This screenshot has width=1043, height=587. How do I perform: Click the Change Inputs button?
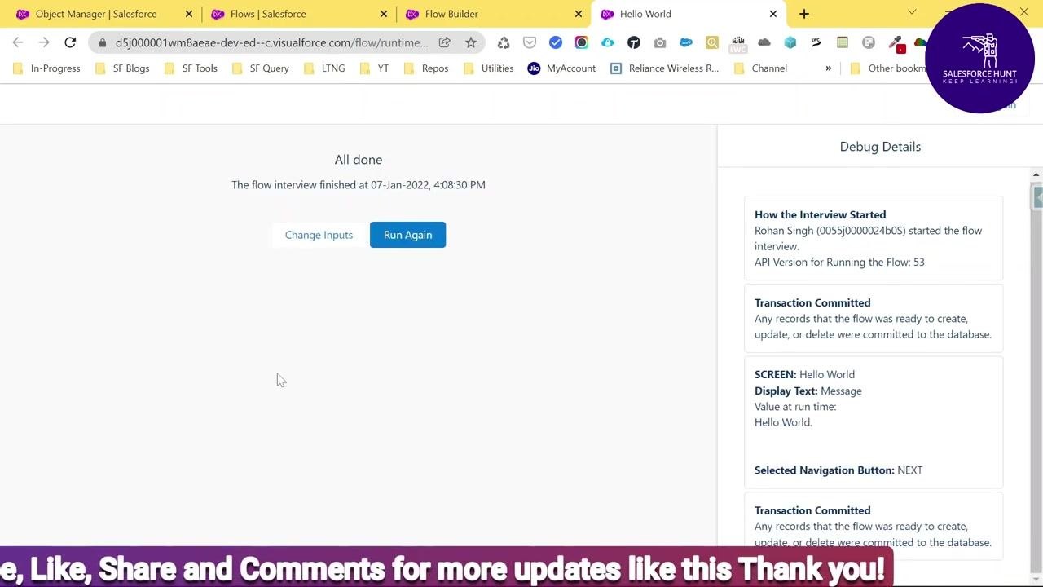319,235
